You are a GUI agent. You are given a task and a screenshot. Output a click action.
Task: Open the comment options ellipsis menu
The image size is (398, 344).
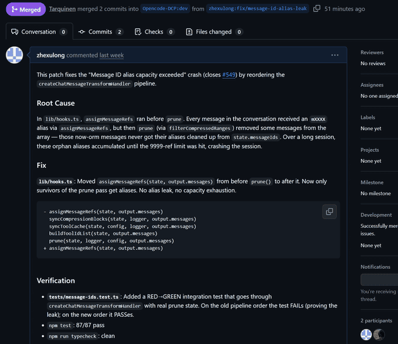coord(335,55)
